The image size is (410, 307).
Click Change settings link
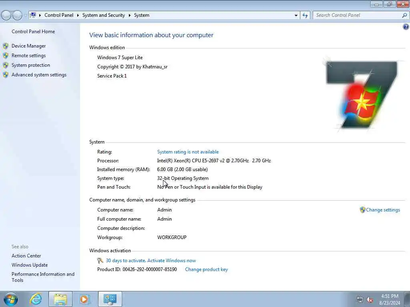(383, 210)
